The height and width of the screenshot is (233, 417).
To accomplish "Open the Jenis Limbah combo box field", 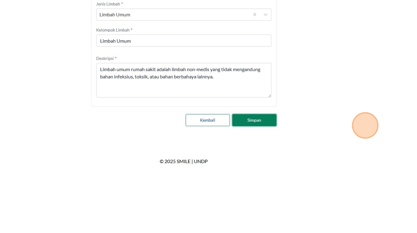I will pos(171,15).
